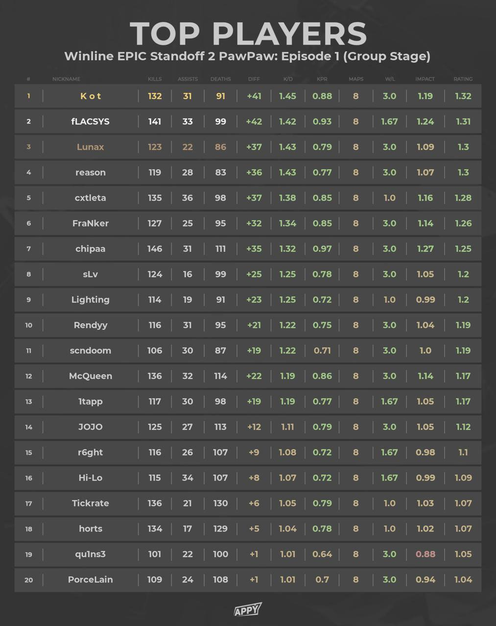This screenshot has height=626, width=496.
Task: Click Lunax's deaths value 86
Action: point(220,147)
